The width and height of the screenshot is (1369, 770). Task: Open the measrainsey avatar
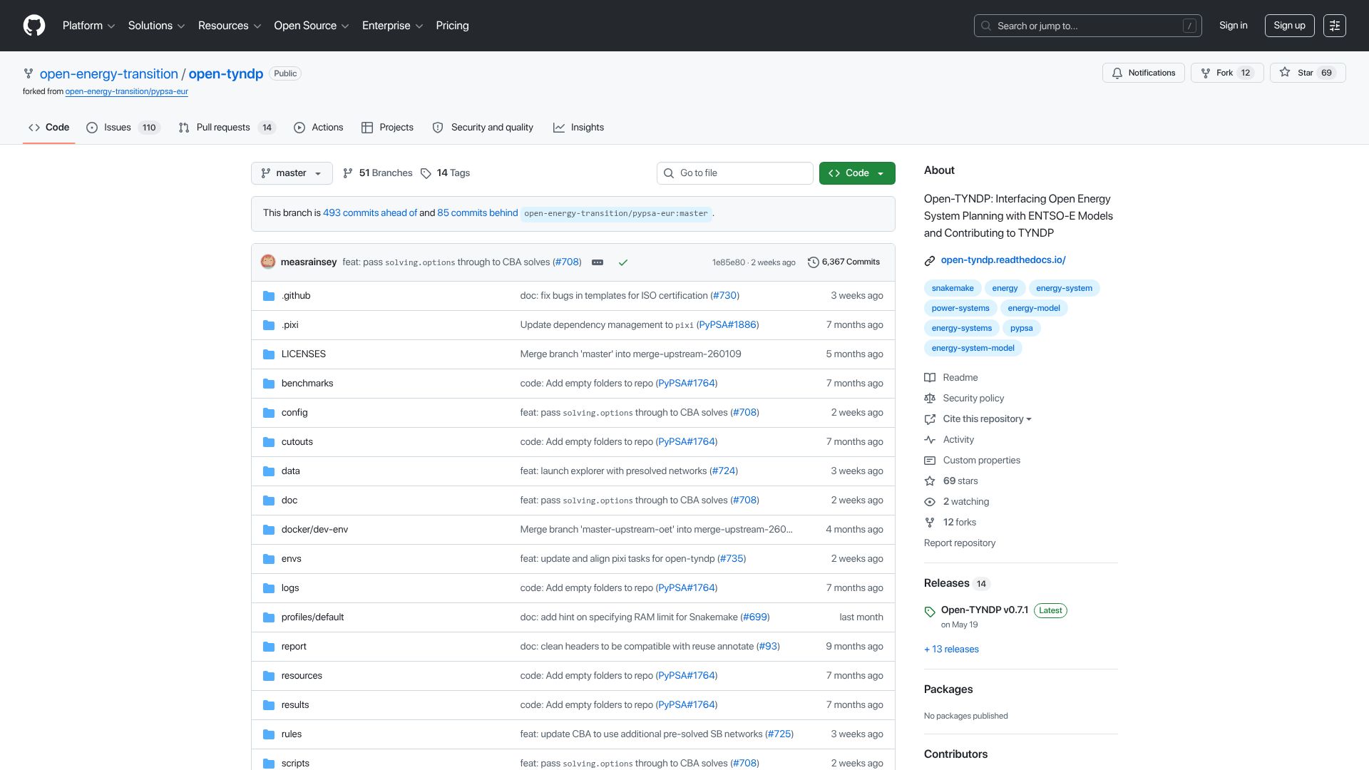[268, 262]
